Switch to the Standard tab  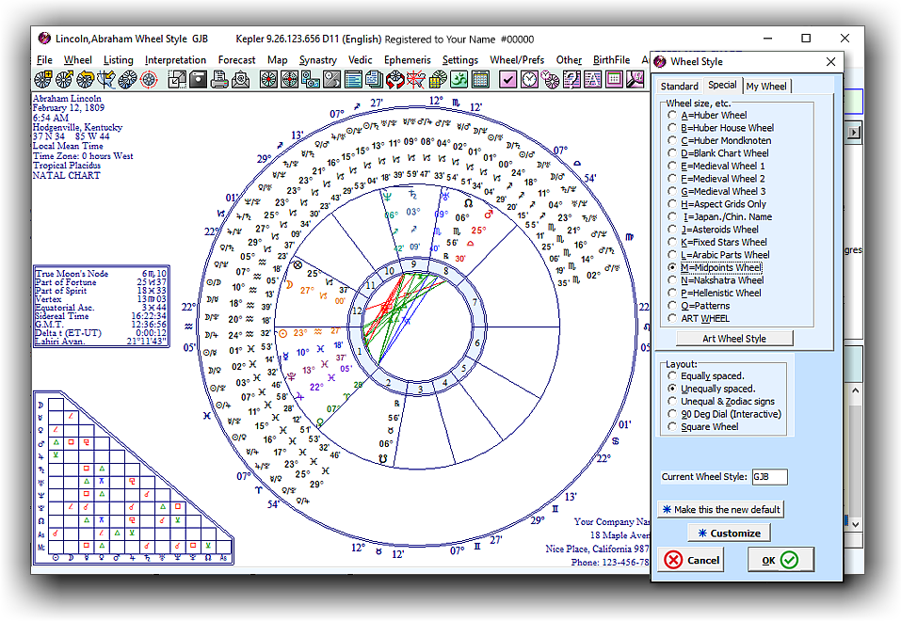679,87
